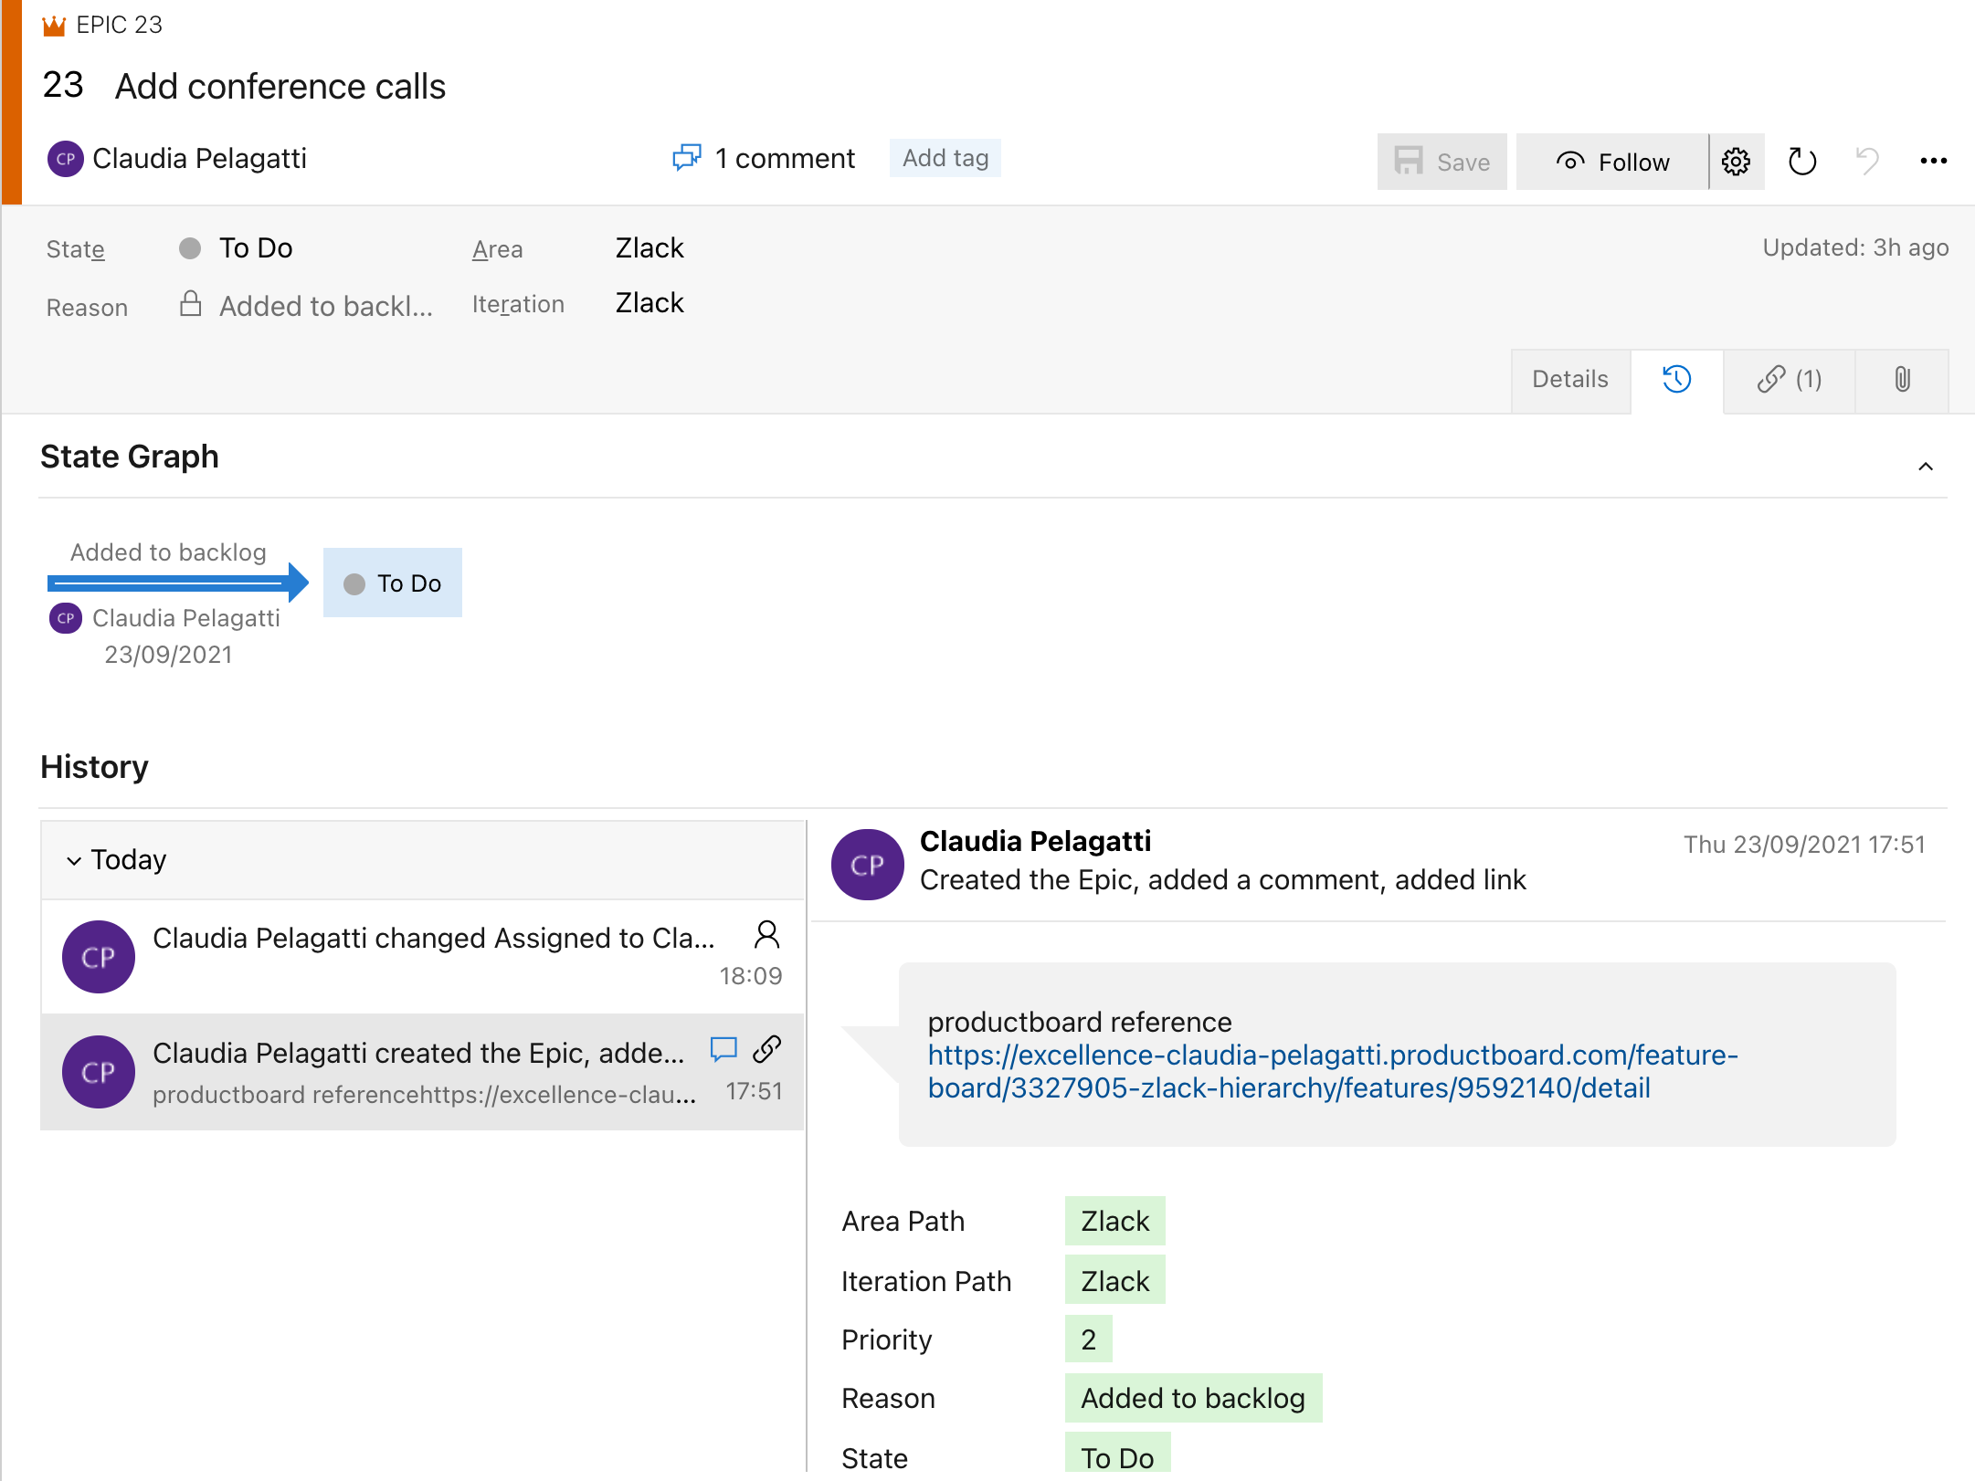Open the State field showing To Do

point(257,247)
